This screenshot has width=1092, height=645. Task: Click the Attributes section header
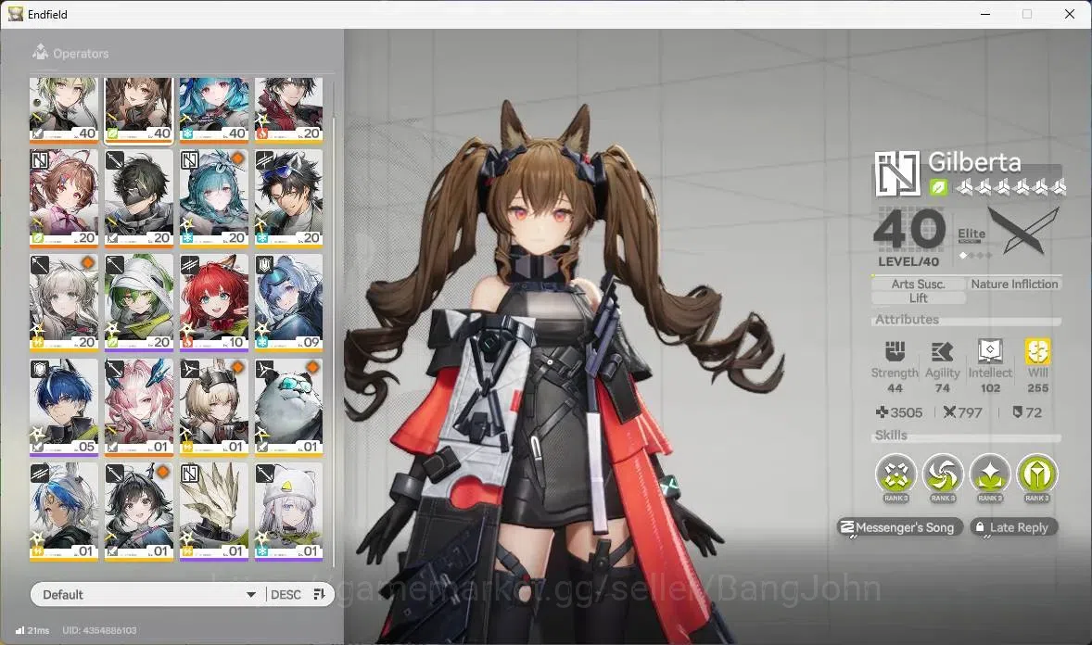click(907, 319)
